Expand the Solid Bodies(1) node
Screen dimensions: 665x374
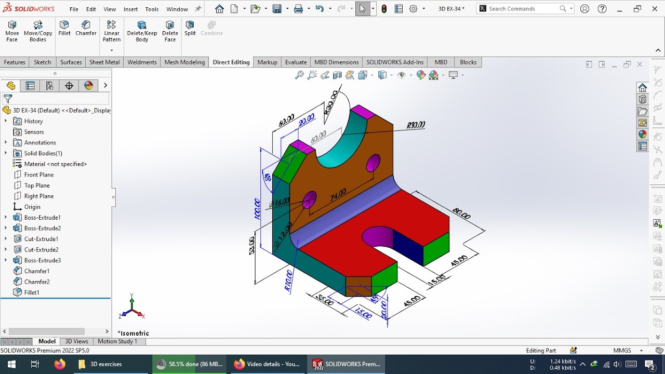[x=6, y=153]
